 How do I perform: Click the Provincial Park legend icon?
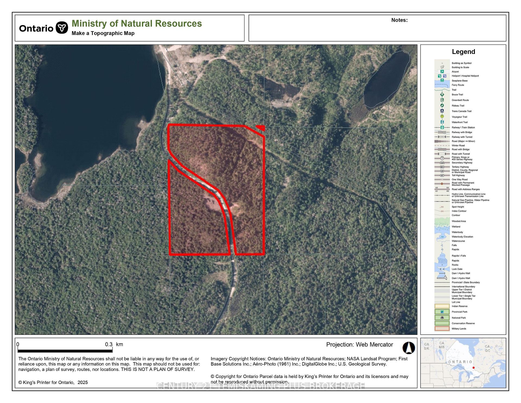click(x=442, y=312)
